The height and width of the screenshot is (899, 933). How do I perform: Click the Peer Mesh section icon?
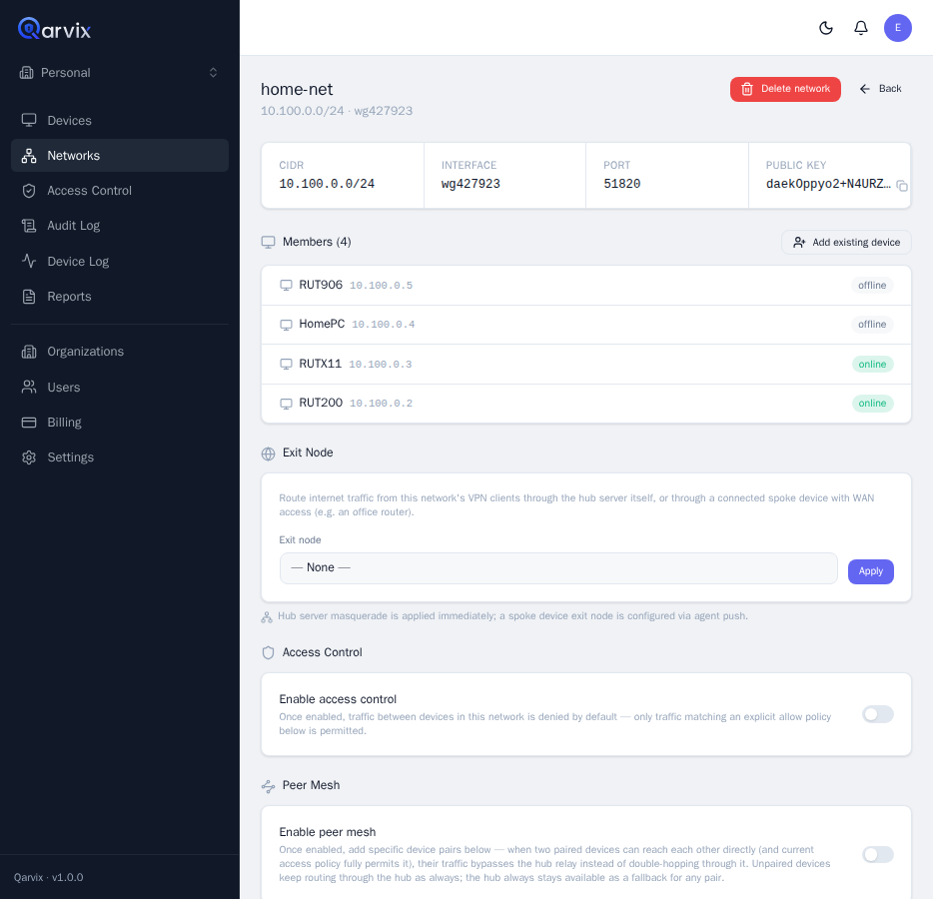click(x=269, y=786)
